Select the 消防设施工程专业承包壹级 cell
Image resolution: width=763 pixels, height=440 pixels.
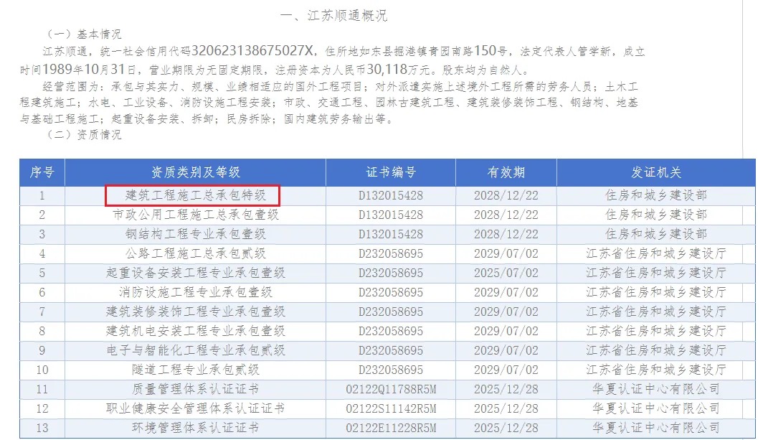pos(195,292)
